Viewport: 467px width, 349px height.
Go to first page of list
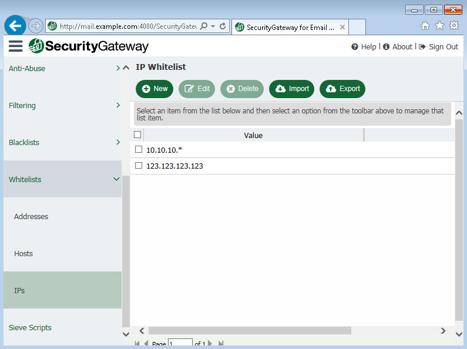pyautogui.click(x=137, y=343)
